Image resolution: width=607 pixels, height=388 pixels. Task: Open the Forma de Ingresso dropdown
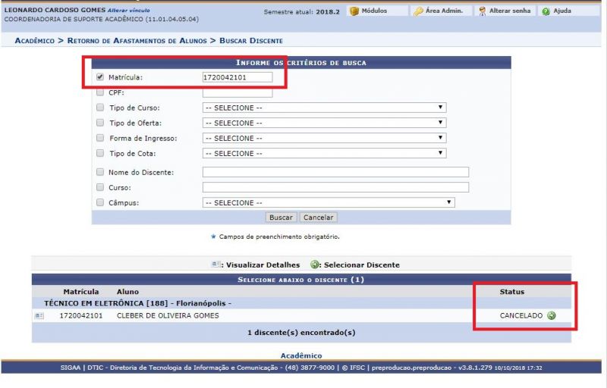(x=324, y=138)
